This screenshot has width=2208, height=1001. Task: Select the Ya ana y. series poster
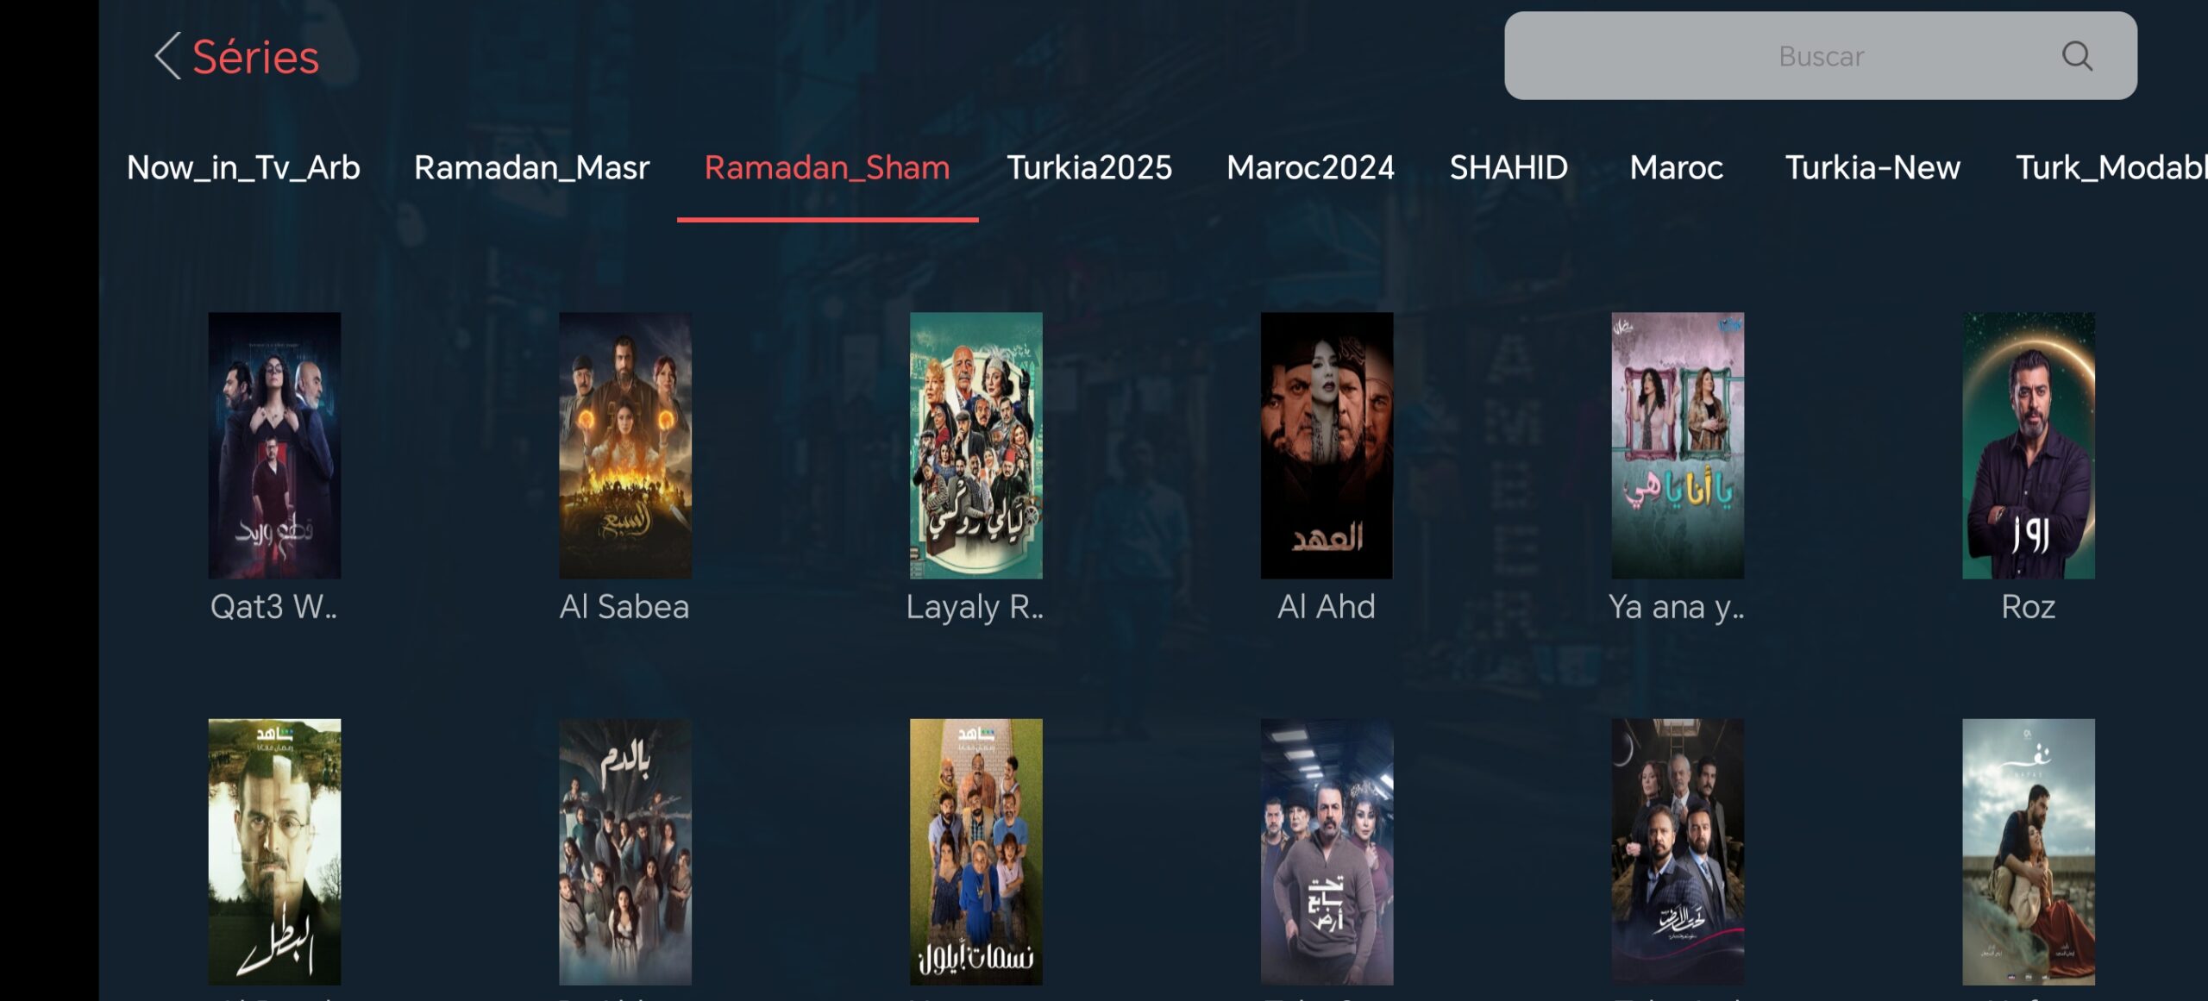1677,445
